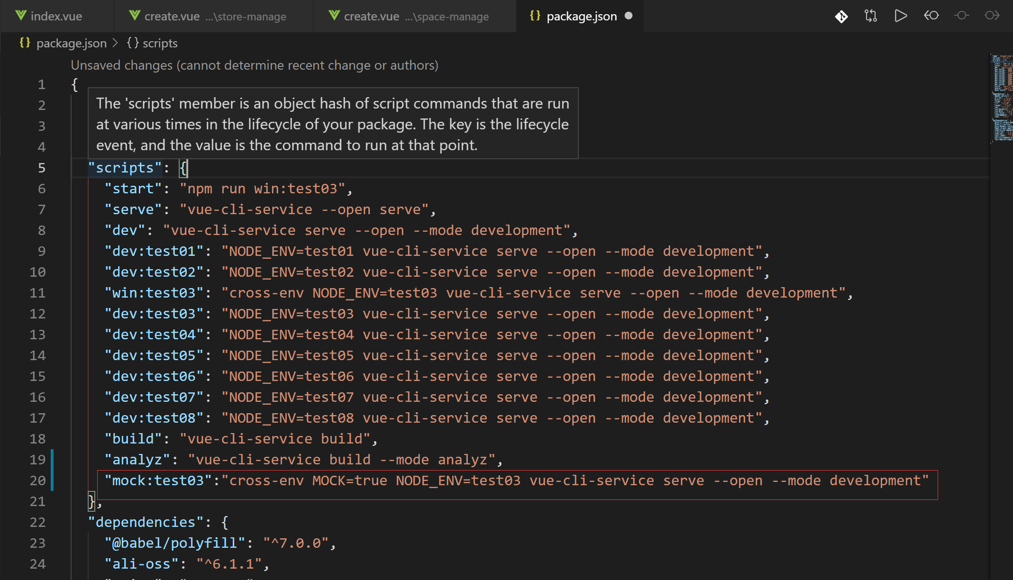This screenshot has height=580, width=1013.
Task: Click unsaved dot on package.json tab
Action: click(629, 16)
